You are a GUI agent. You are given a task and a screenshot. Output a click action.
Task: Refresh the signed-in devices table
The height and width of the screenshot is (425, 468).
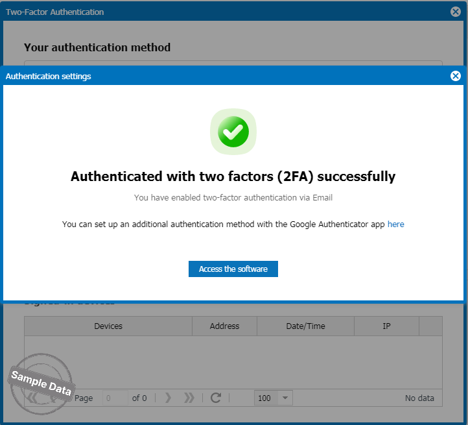pyautogui.click(x=216, y=398)
